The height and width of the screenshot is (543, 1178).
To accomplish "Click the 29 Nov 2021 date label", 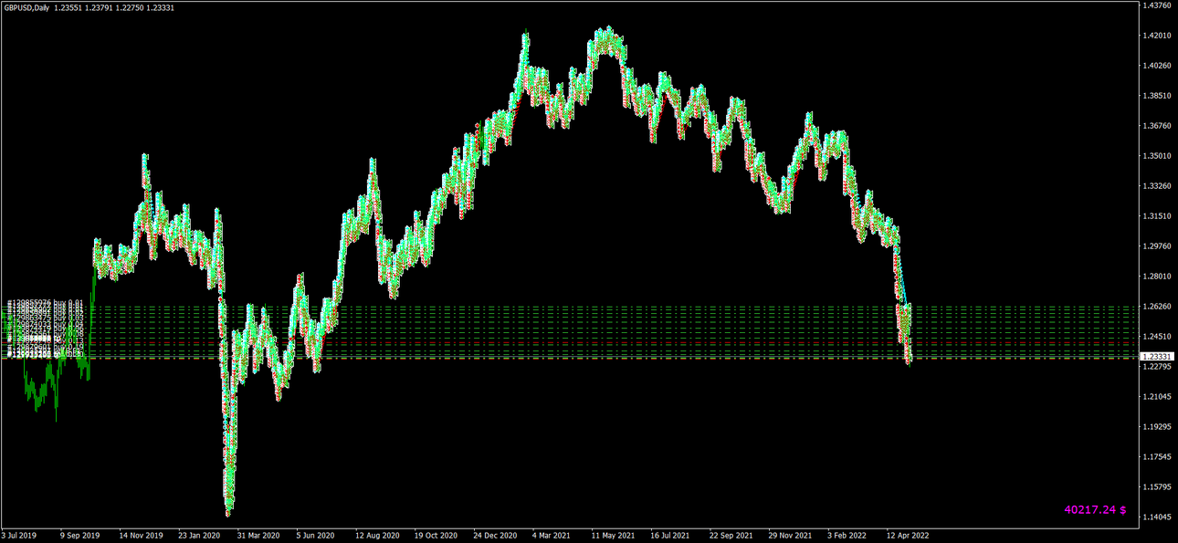I will (790, 536).
